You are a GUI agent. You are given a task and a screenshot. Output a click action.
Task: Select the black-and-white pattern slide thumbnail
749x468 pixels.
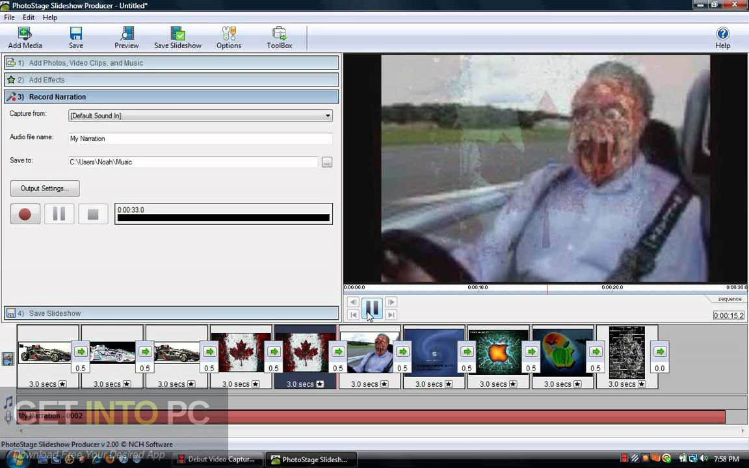(x=627, y=352)
